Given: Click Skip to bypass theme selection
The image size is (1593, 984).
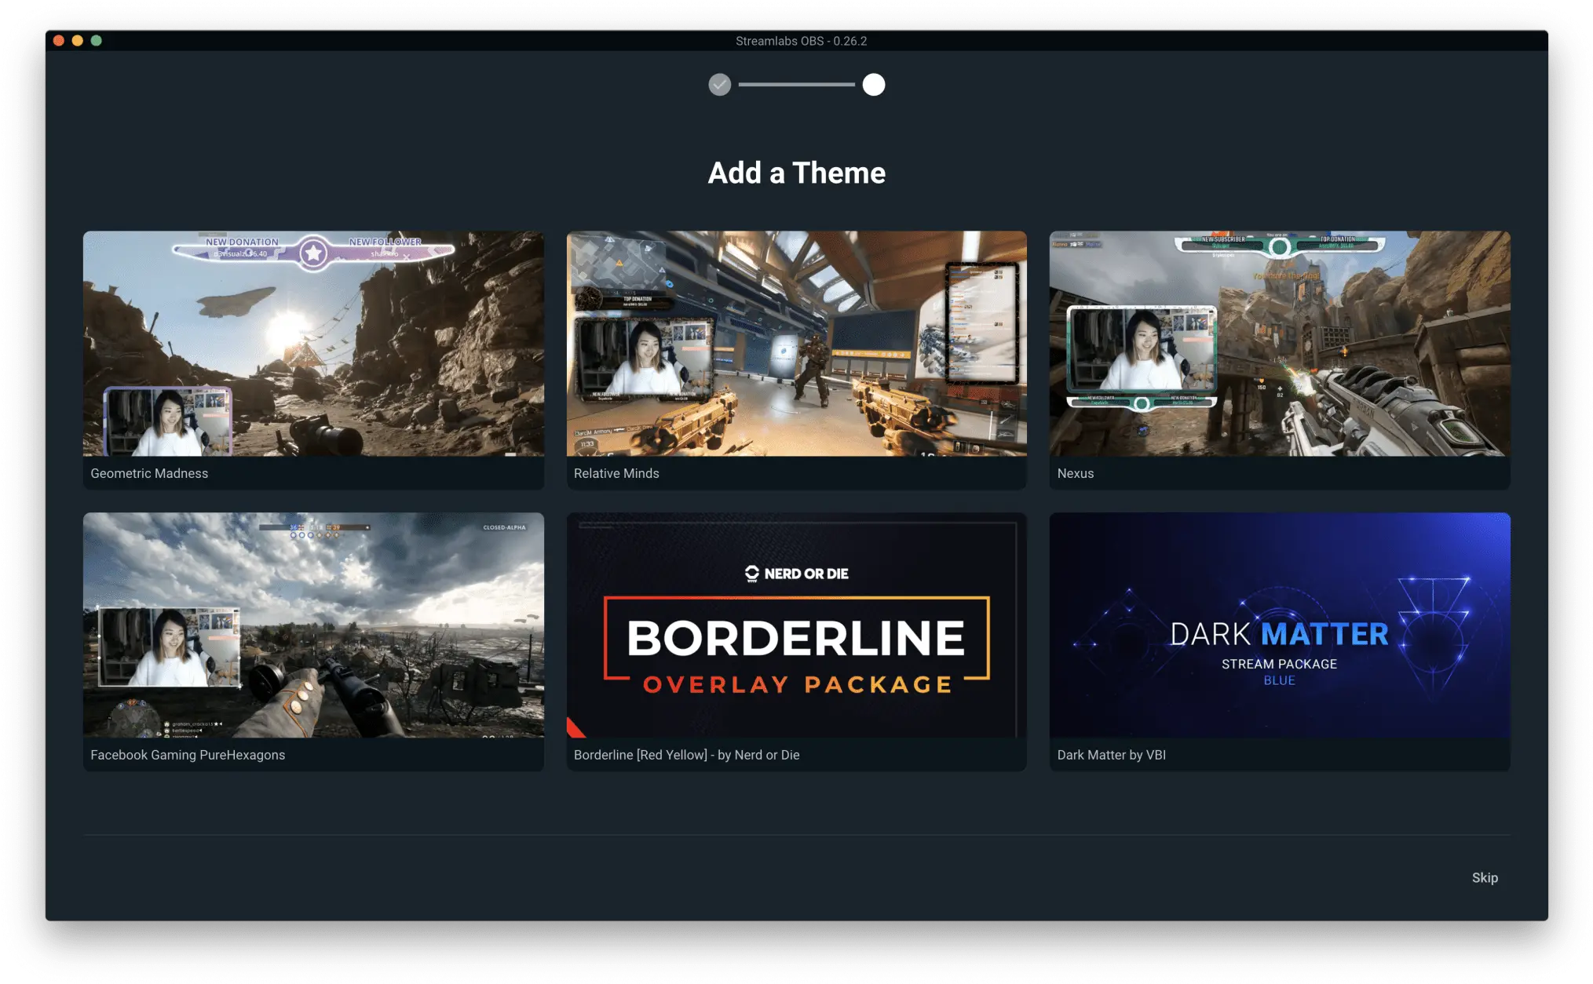Looking at the screenshot, I should [x=1484, y=877].
